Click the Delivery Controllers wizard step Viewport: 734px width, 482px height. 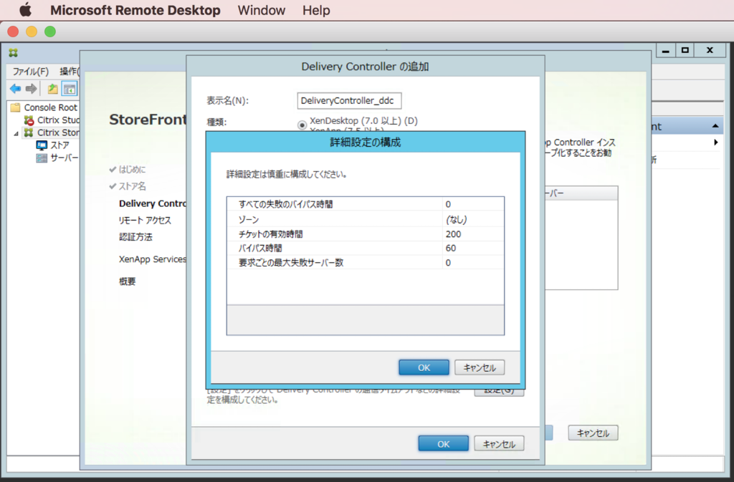click(152, 203)
